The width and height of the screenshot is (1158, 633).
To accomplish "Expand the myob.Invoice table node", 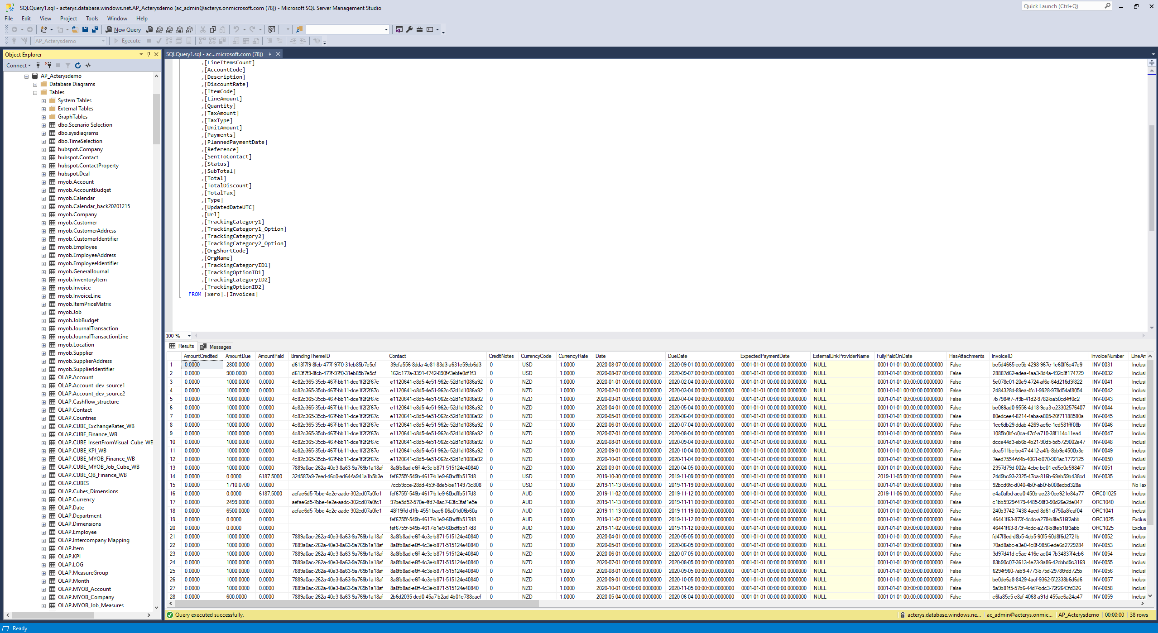I will 43,288.
